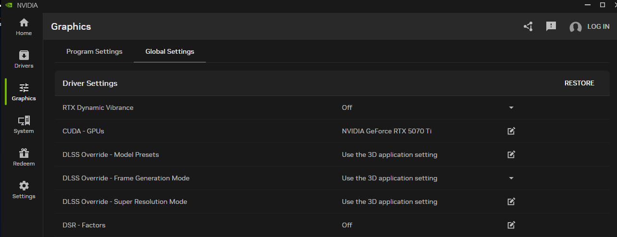Go to the Drivers section

tap(24, 59)
